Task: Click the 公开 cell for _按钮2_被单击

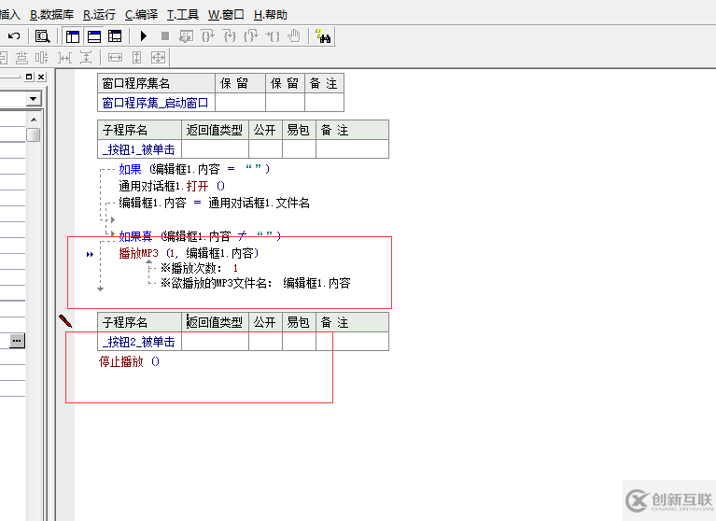Action: pos(265,342)
